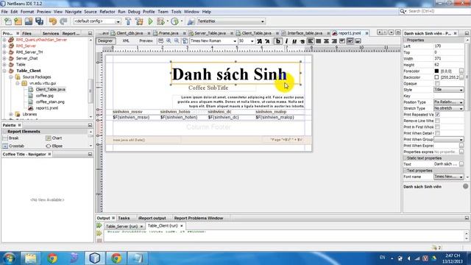The height and width of the screenshot is (265, 471).
Task: Click the New File toolbar icon
Action: click(x=8, y=21)
